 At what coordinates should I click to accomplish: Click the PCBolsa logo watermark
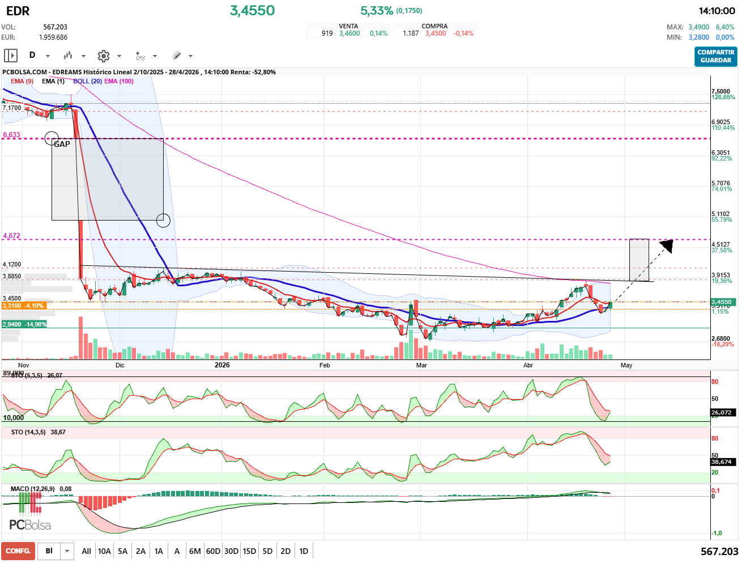[29, 524]
